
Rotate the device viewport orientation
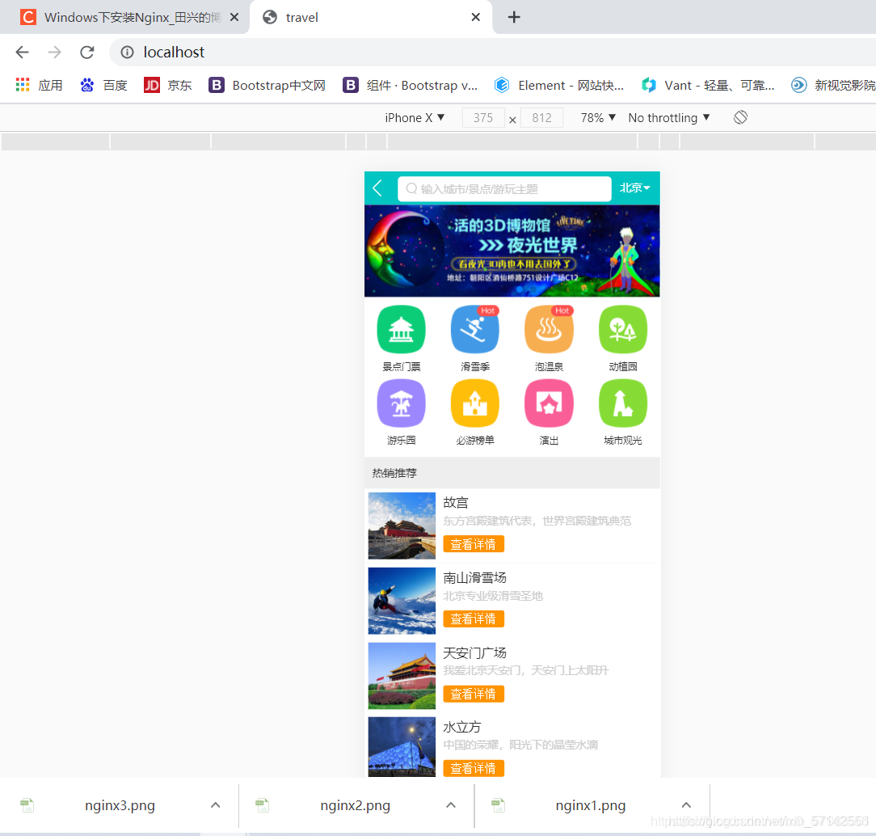[740, 117]
